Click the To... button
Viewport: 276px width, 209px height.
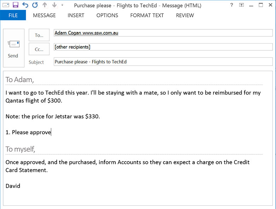39,35
